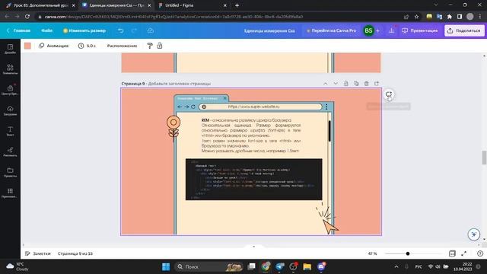Duplicate page 9
Viewport: 487px width, 274px height.
[356, 84]
